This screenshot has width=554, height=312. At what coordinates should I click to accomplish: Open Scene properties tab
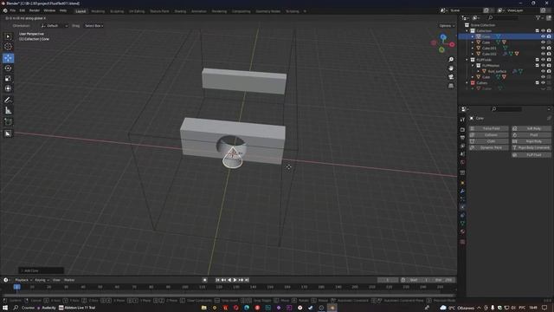click(462, 154)
